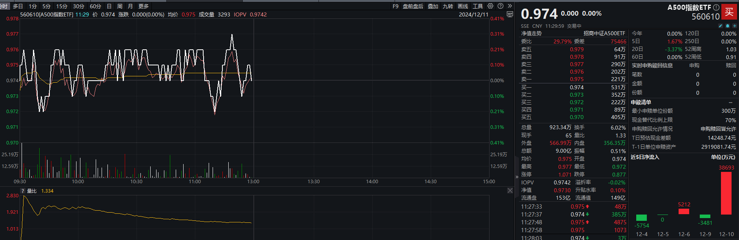Click the 52周高 value 1.03
This screenshot has height=240, width=739.
(731, 49)
